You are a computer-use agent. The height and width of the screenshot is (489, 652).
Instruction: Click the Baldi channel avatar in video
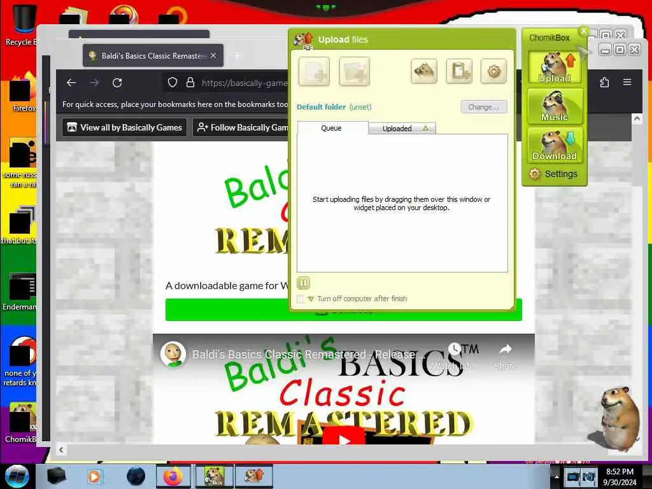point(173,354)
